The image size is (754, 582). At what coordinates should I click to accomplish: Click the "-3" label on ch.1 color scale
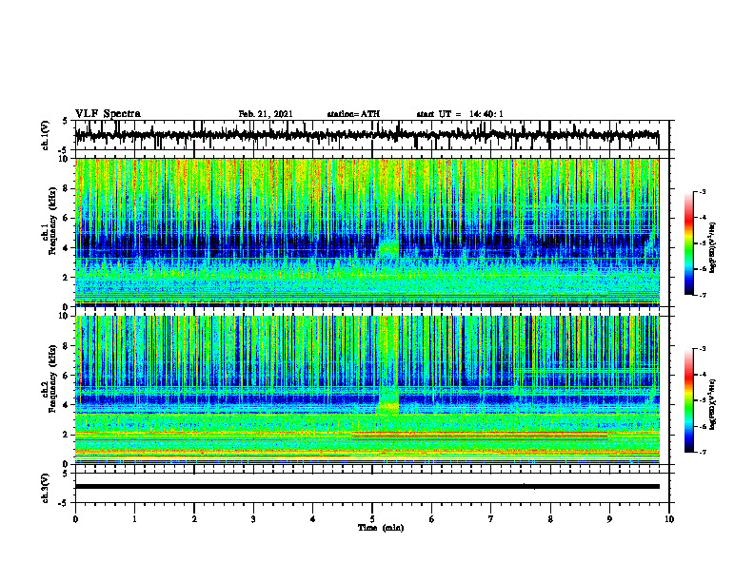pos(702,192)
